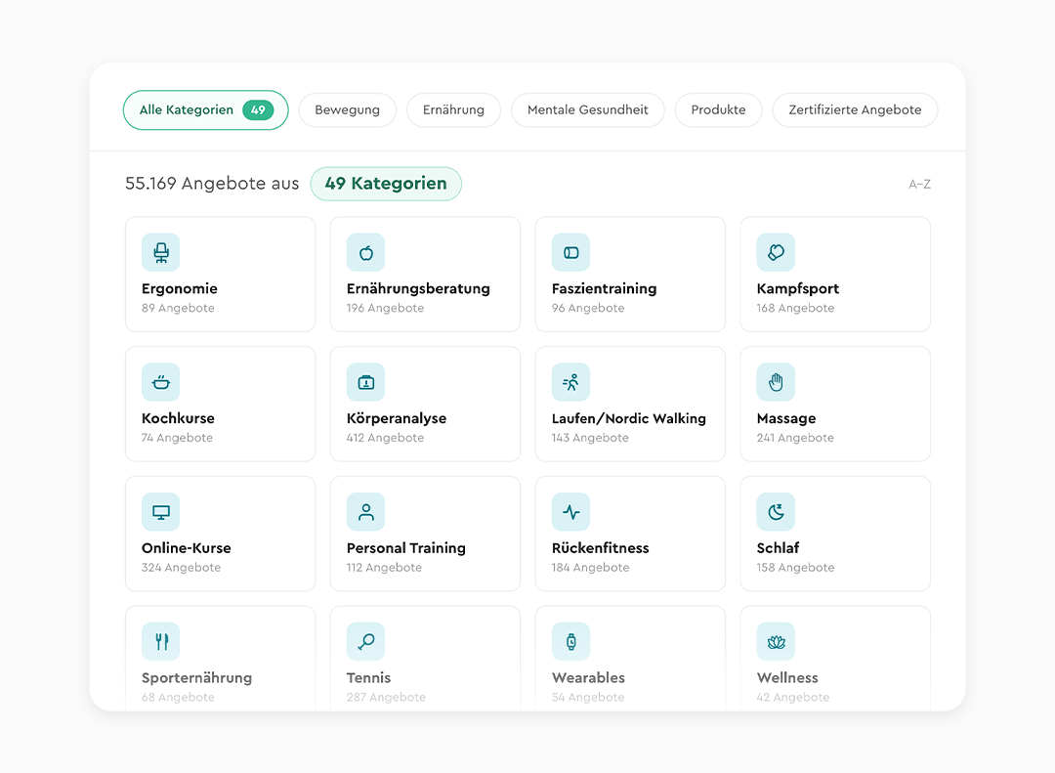
Task: Click the '112 Angebote' count text
Action: point(384,568)
